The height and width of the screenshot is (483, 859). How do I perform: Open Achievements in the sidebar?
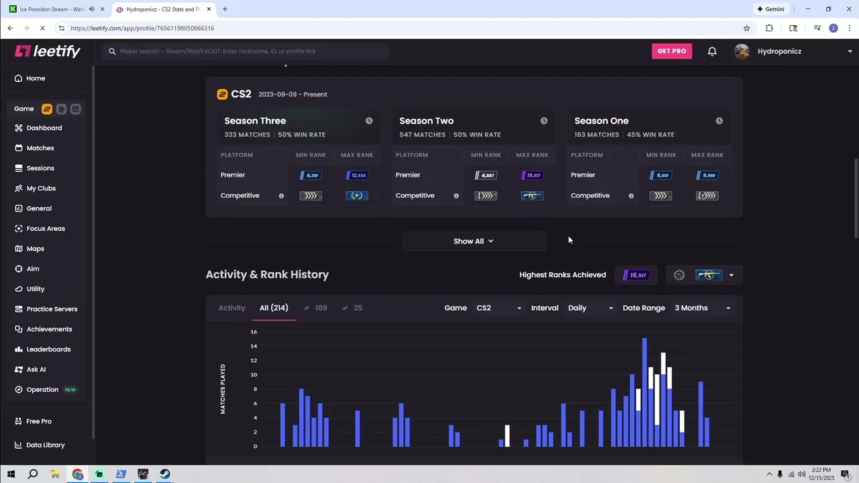pyautogui.click(x=49, y=329)
